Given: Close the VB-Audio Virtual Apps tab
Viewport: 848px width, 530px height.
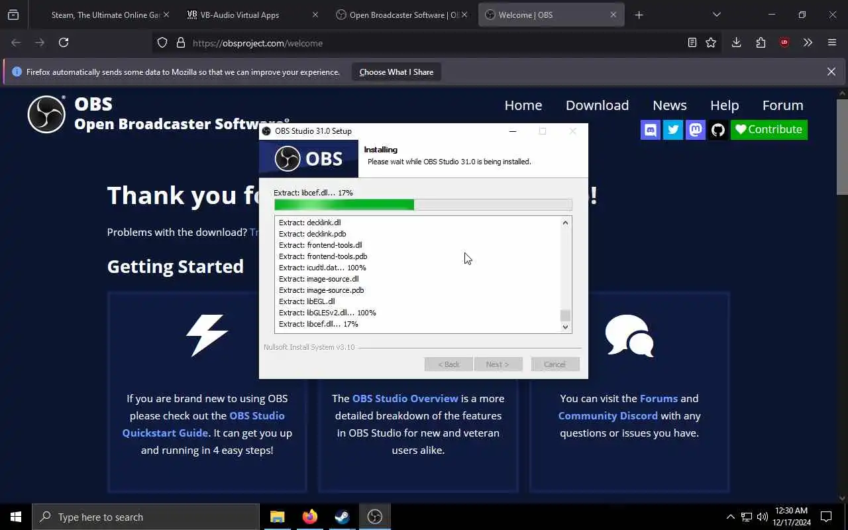Looking at the screenshot, I should [315, 15].
